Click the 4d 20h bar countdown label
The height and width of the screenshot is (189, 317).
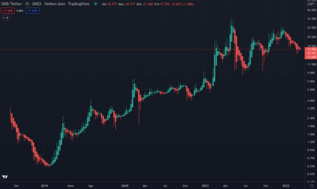[x=311, y=53]
